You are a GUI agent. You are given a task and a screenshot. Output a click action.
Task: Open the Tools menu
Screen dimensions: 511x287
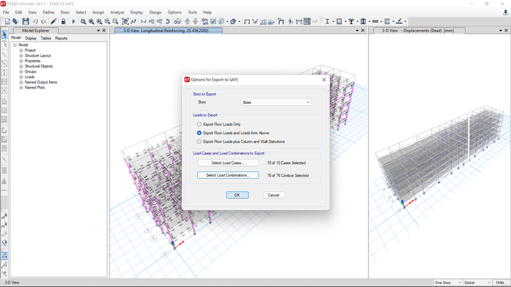click(x=192, y=12)
